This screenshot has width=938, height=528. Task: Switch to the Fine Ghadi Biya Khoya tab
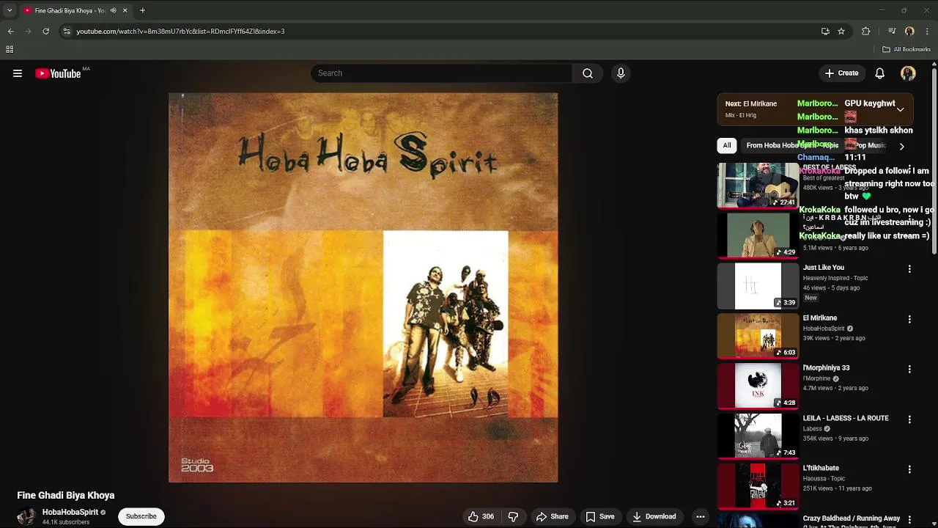pyautogui.click(x=70, y=10)
